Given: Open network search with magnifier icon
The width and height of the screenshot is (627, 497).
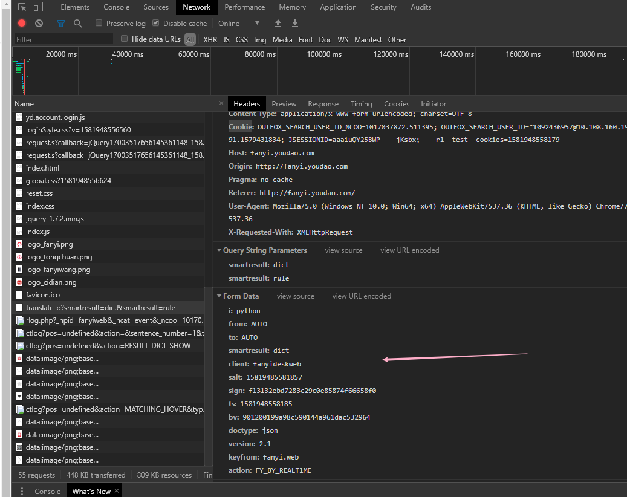Looking at the screenshot, I should point(77,23).
